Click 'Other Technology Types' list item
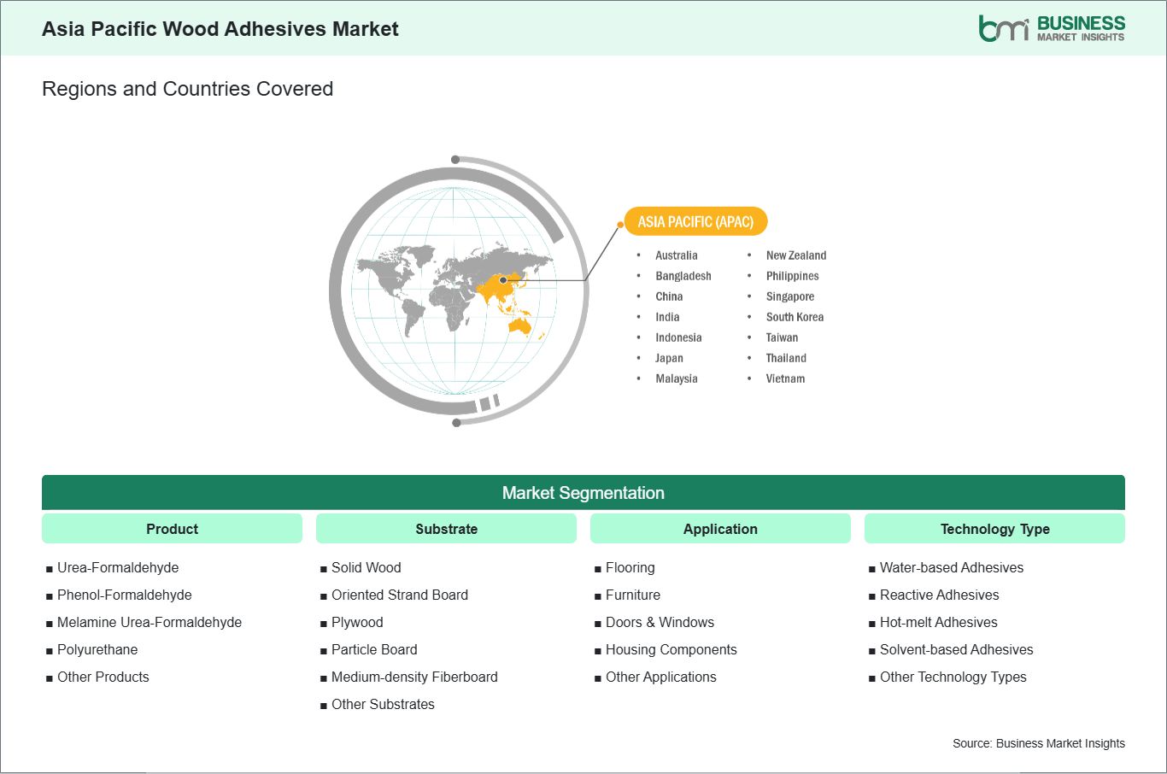Screen dimensions: 1167x774 click(x=953, y=677)
